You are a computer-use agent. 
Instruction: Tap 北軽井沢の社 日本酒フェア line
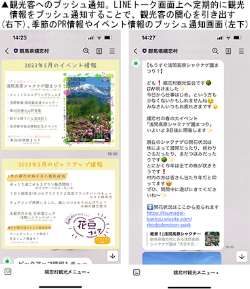[x=32, y=213]
